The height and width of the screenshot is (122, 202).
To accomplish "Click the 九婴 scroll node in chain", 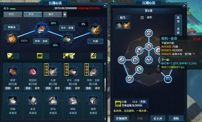I will [95, 30].
